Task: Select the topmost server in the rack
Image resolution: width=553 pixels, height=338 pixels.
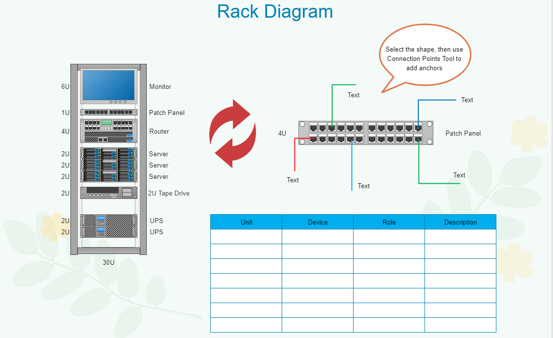Action: [108, 153]
